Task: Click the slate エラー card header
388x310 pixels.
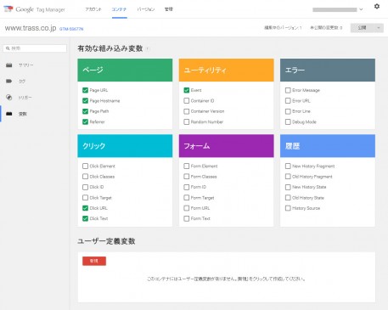Action: pyautogui.click(x=328, y=70)
